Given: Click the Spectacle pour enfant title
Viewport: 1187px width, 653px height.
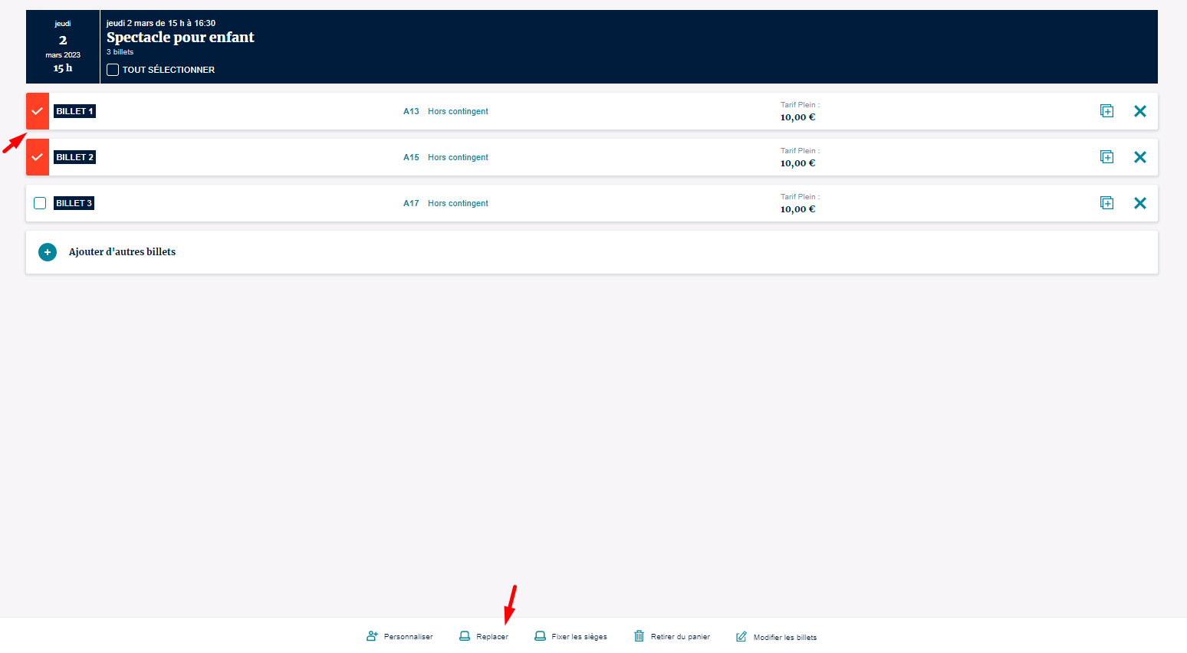Looking at the screenshot, I should coord(180,38).
